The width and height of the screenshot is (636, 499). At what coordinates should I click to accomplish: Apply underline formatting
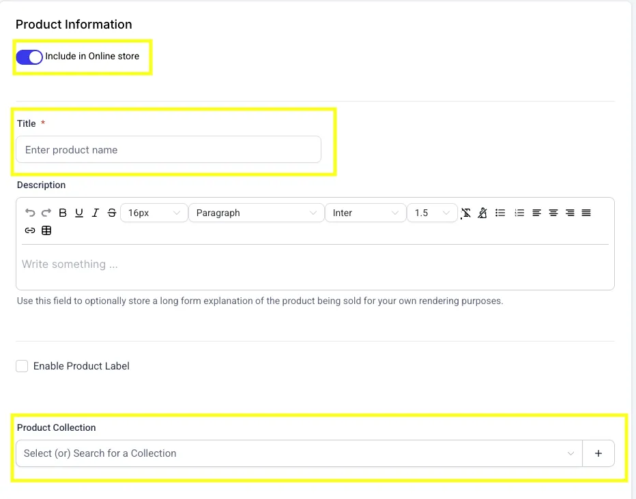point(79,213)
